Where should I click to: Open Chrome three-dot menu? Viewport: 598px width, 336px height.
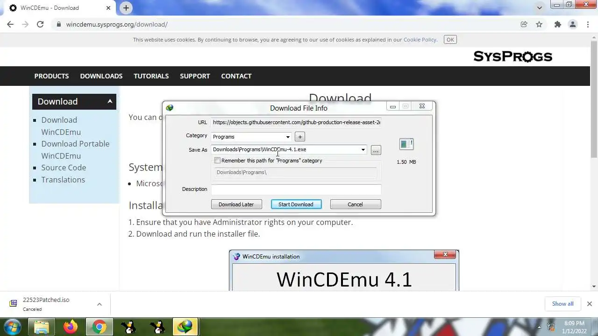coord(588,24)
